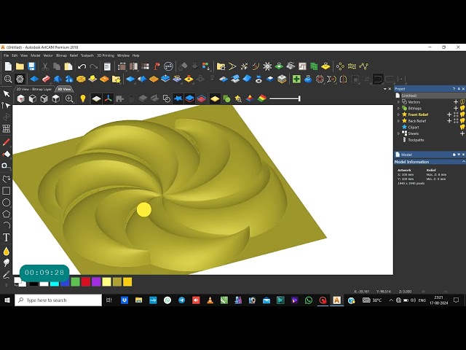The height and width of the screenshot is (350, 466).
Task: Redo the last action
Action: [x=94, y=66]
